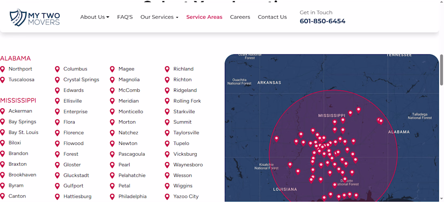Click the pin icon next to McComb
The image size is (444, 202).
pos(112,91)
